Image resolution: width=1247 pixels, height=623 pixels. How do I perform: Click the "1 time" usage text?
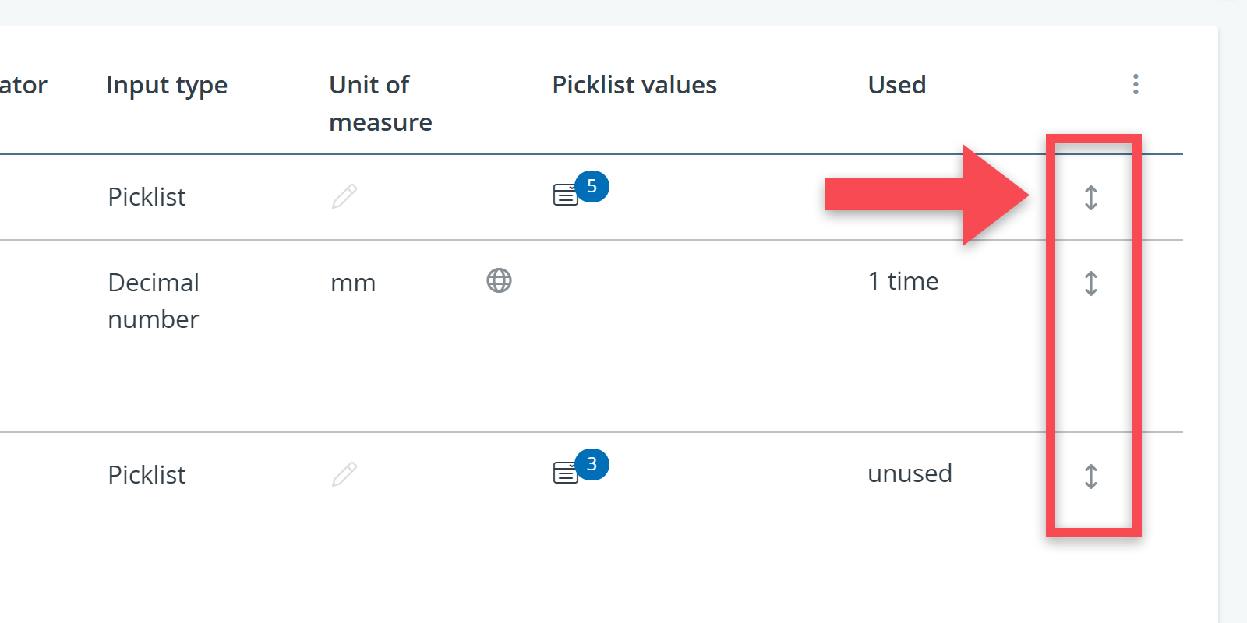click(903, 281)
